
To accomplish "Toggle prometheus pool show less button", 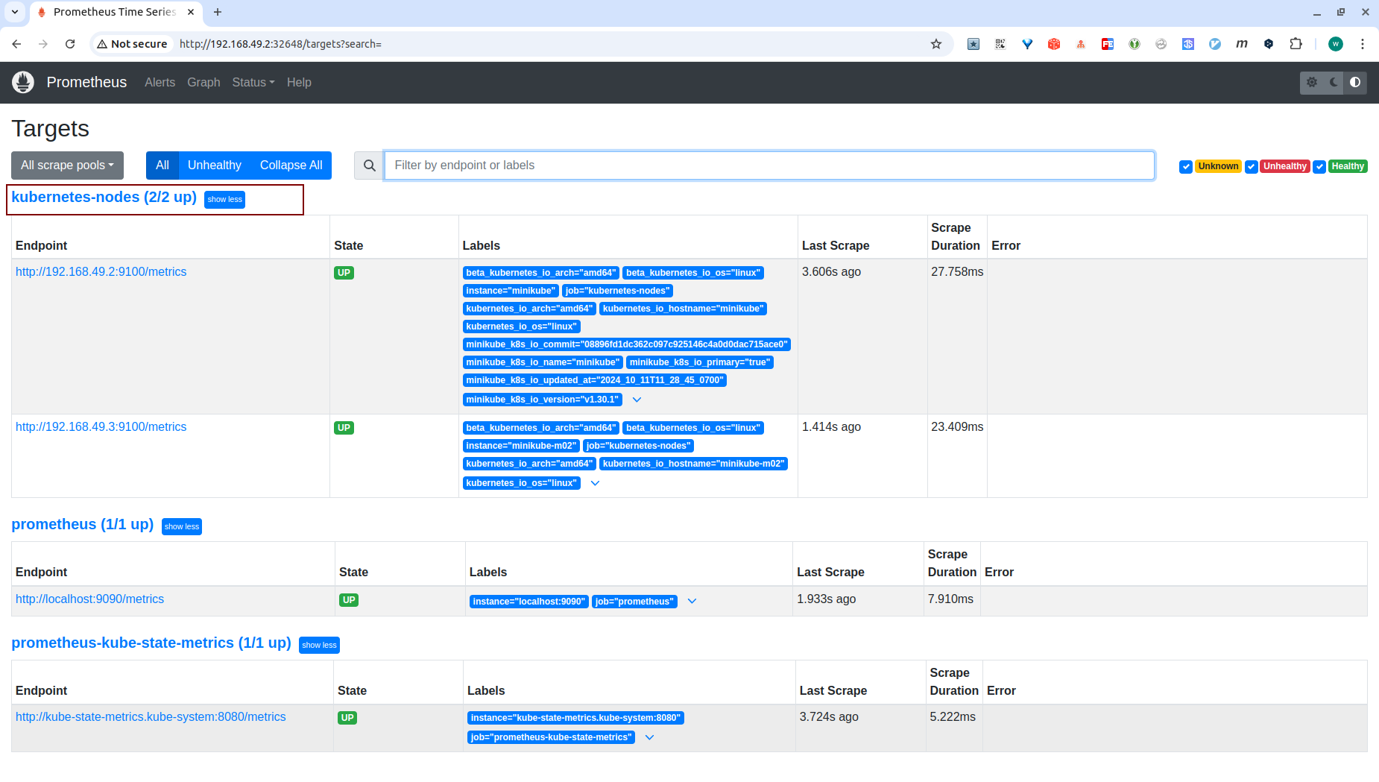I will [182, 527].
